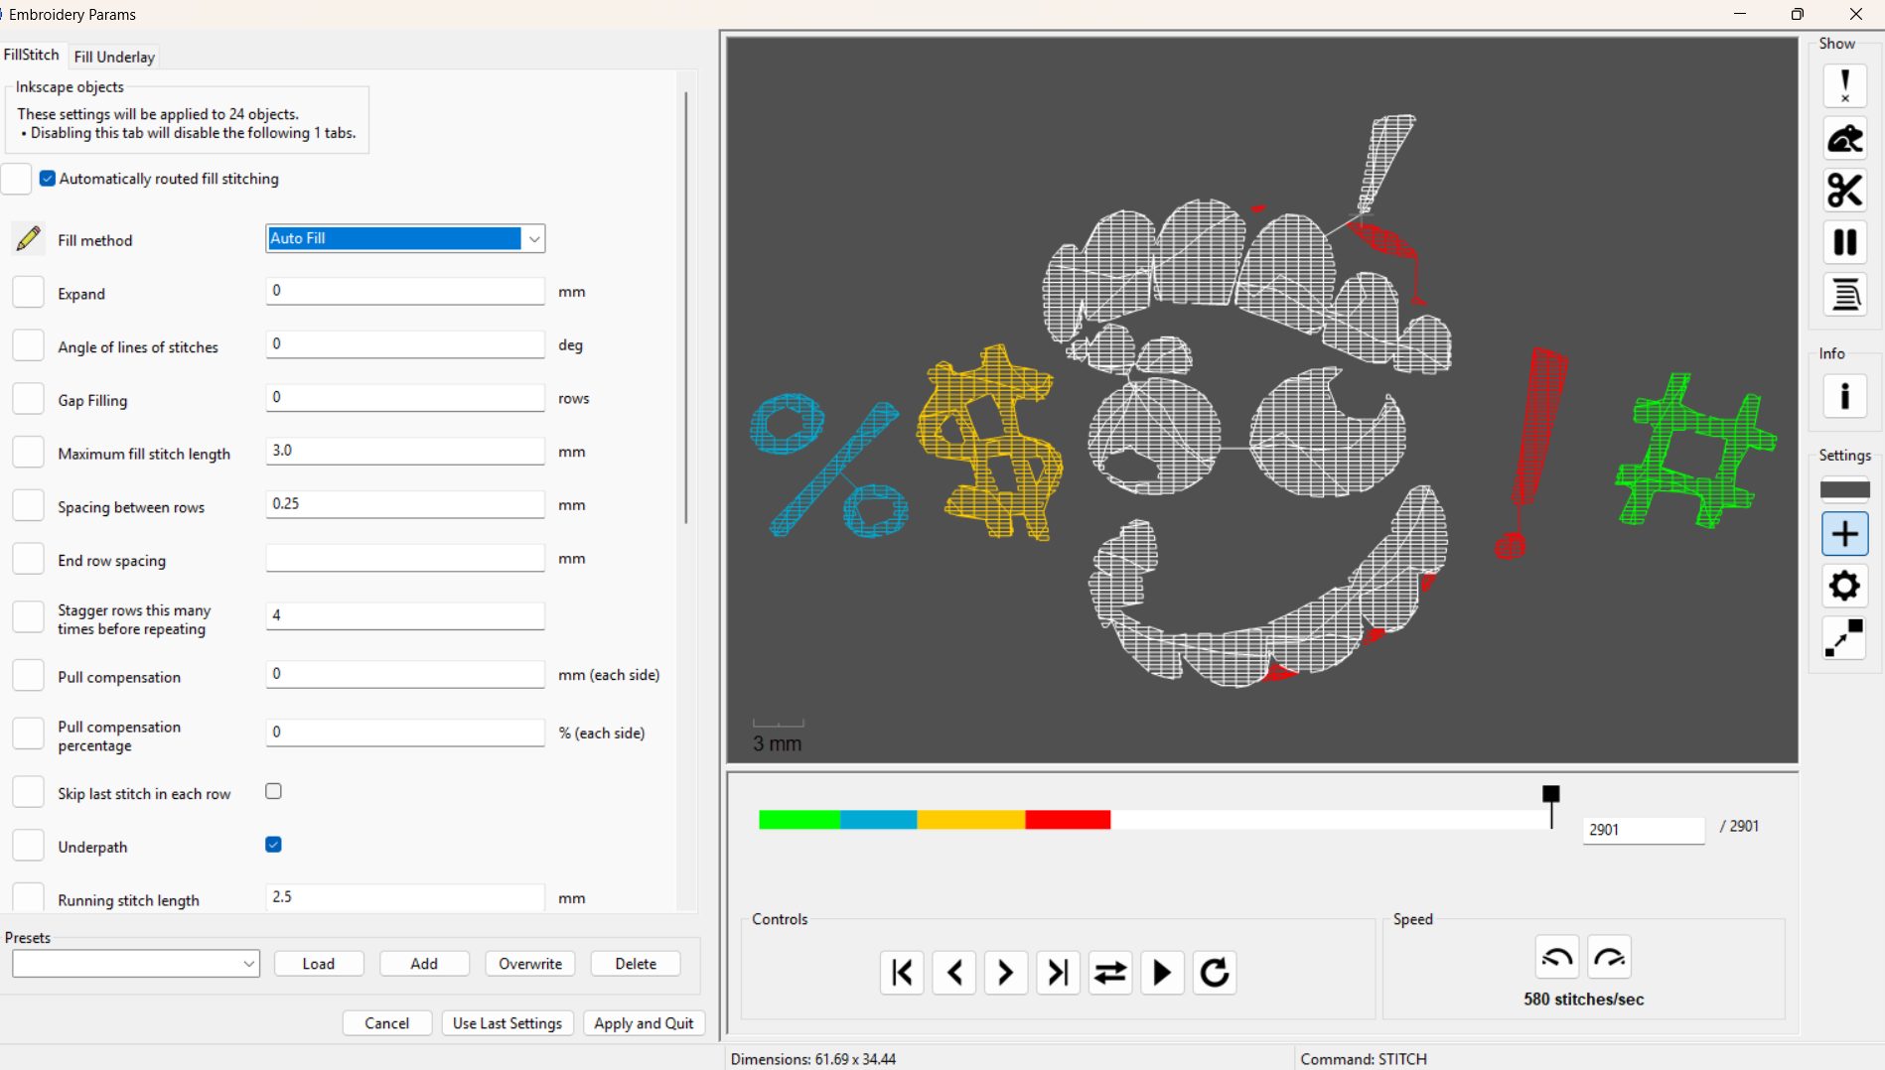The width and height of the screenshot is (1885, 1070).
Task: Enable Automatically routed fill stitching checkbox
Action: click(x=48, y=179)
